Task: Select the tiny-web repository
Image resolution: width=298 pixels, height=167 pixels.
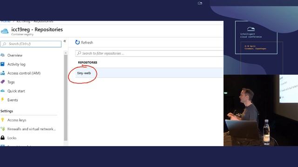Action: click(149, 73)
